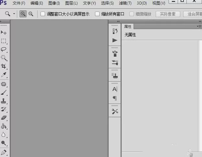Open the Tool Presets panel icon
The width and height of the screenshot is (202, 157).
pos(115,111)
